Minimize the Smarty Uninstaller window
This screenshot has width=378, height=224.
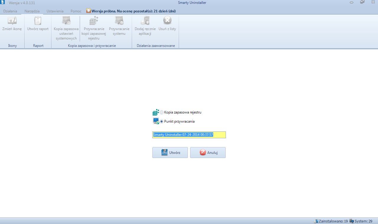point(351,2)
